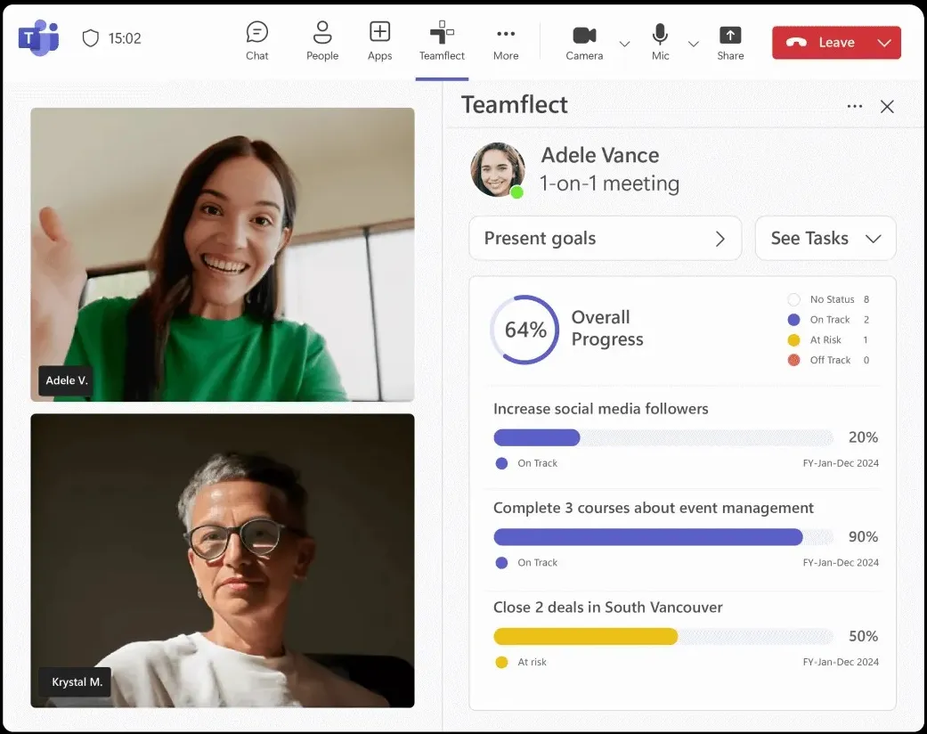This screenshot has width=927, height=734.
Task: Click the Microsoft Teams logo
Action: tap(38, 37)
